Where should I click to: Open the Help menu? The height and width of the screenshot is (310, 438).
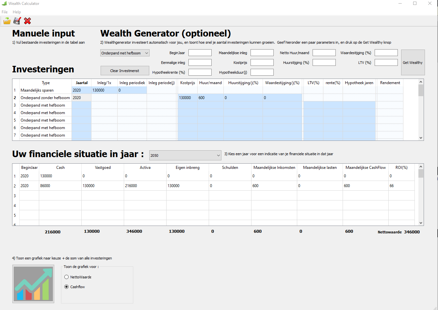tap(17, 12)
